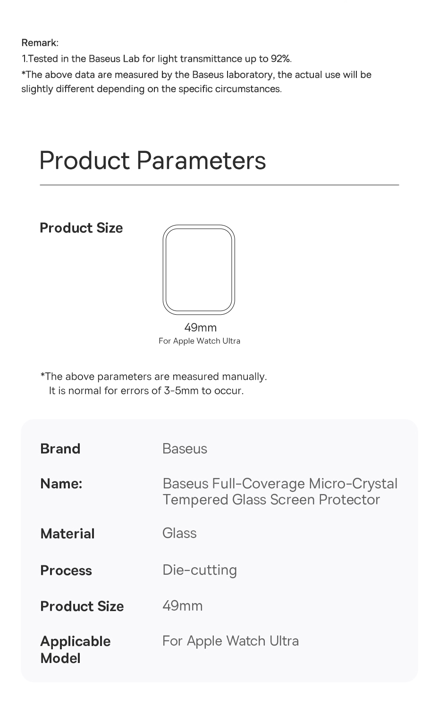Click the small For Apple Watch Ultra caption
Screen dimensions: 439x713
[x=199, y=341]
